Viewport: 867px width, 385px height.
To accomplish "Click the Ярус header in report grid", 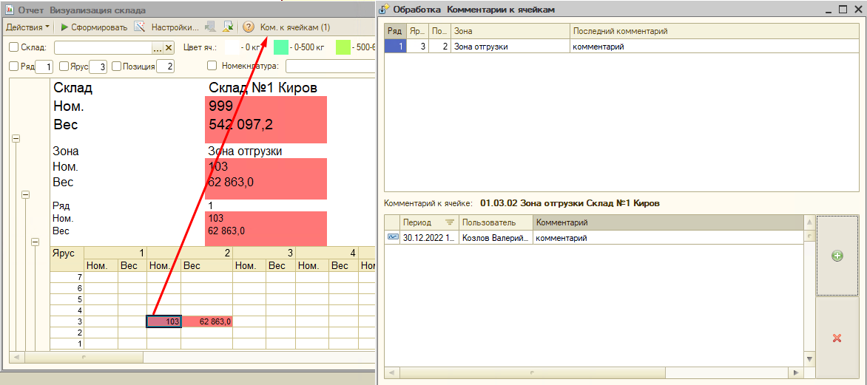I will coord(62,253).
